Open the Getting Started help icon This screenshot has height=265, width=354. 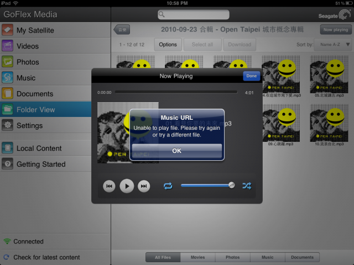tap(7, 164)
